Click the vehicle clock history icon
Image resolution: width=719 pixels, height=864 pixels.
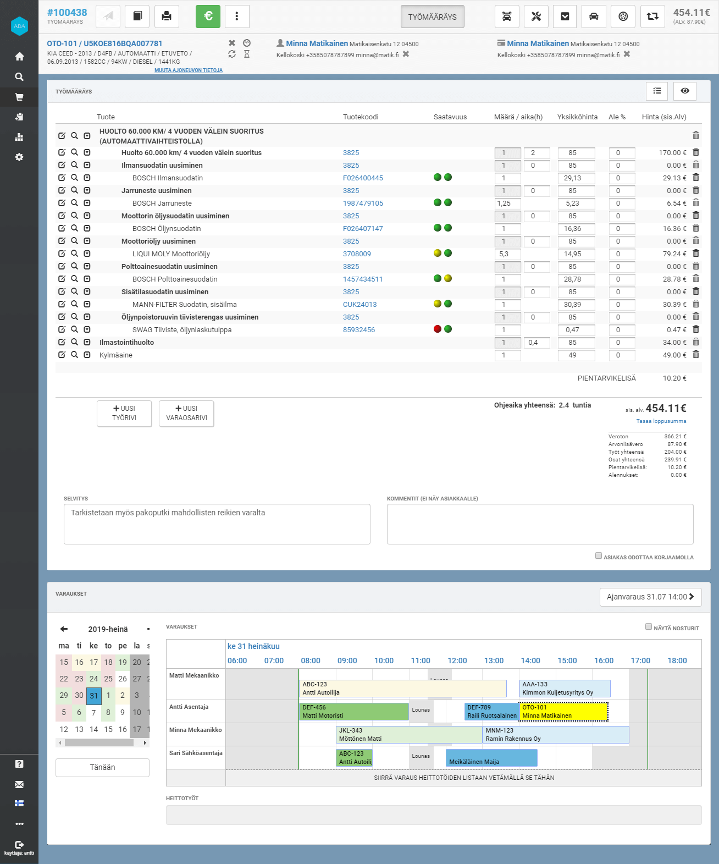[247, 43]
